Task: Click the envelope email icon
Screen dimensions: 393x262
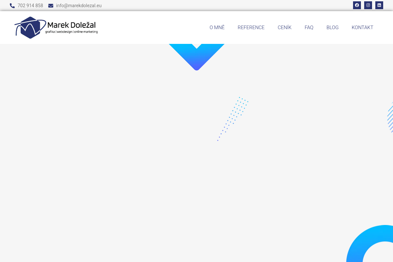Action: [51, 6]
